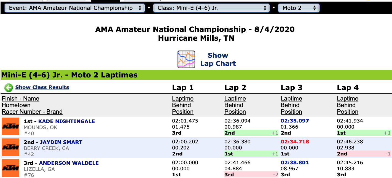
Task: Click Kade Nightingale's KTM brand logo
Action: tap(10, 127)
